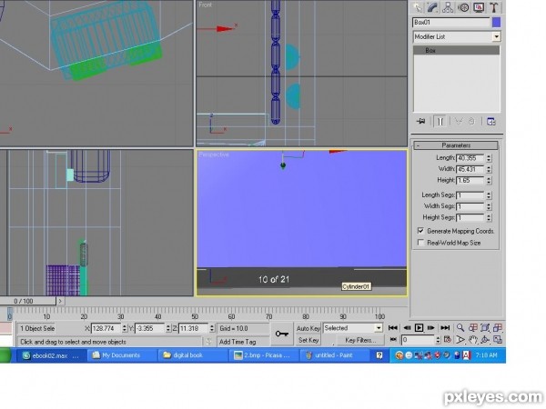Viewport: 546px width, 409px height.
Task: Click the current frame number field
Action: (418, 339)
